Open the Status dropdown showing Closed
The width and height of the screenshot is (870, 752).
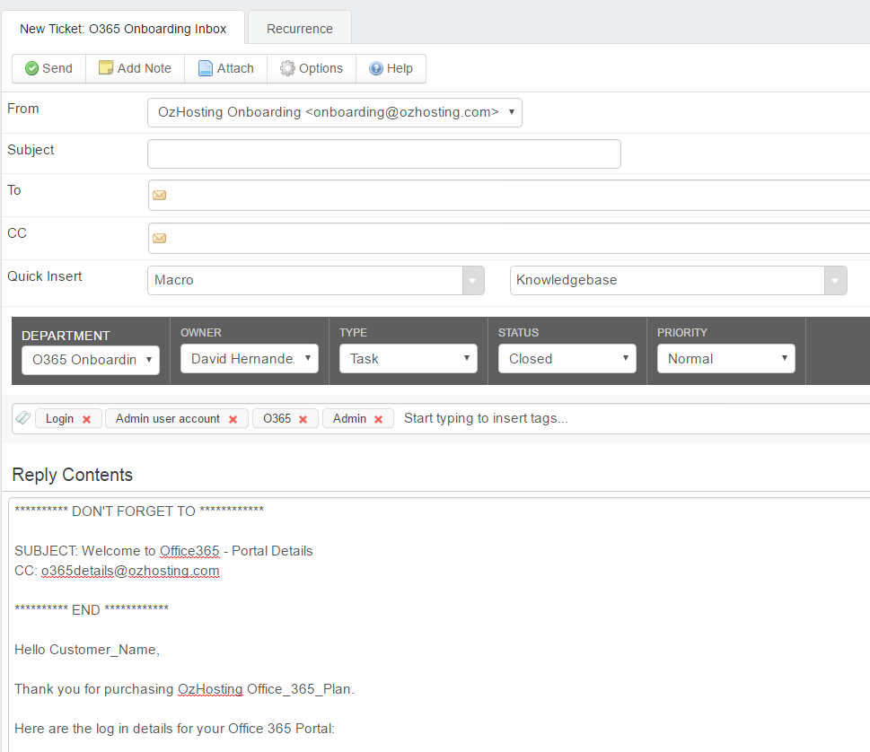[567, 359]
